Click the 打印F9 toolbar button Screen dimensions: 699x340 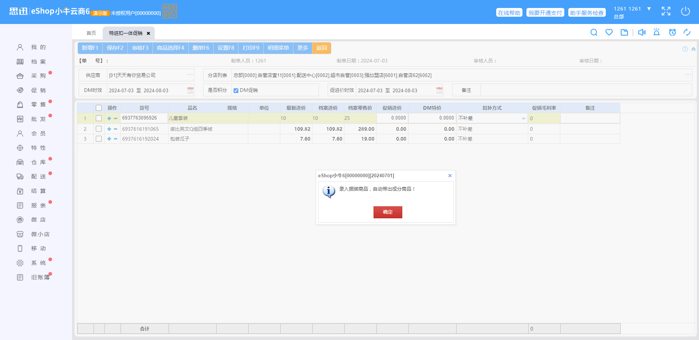pos(251,48)
